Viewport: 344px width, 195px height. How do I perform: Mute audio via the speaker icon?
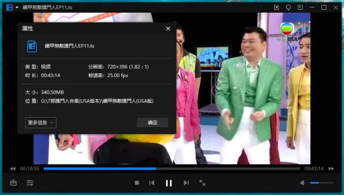pyautogui.click(x=303, y=183)
